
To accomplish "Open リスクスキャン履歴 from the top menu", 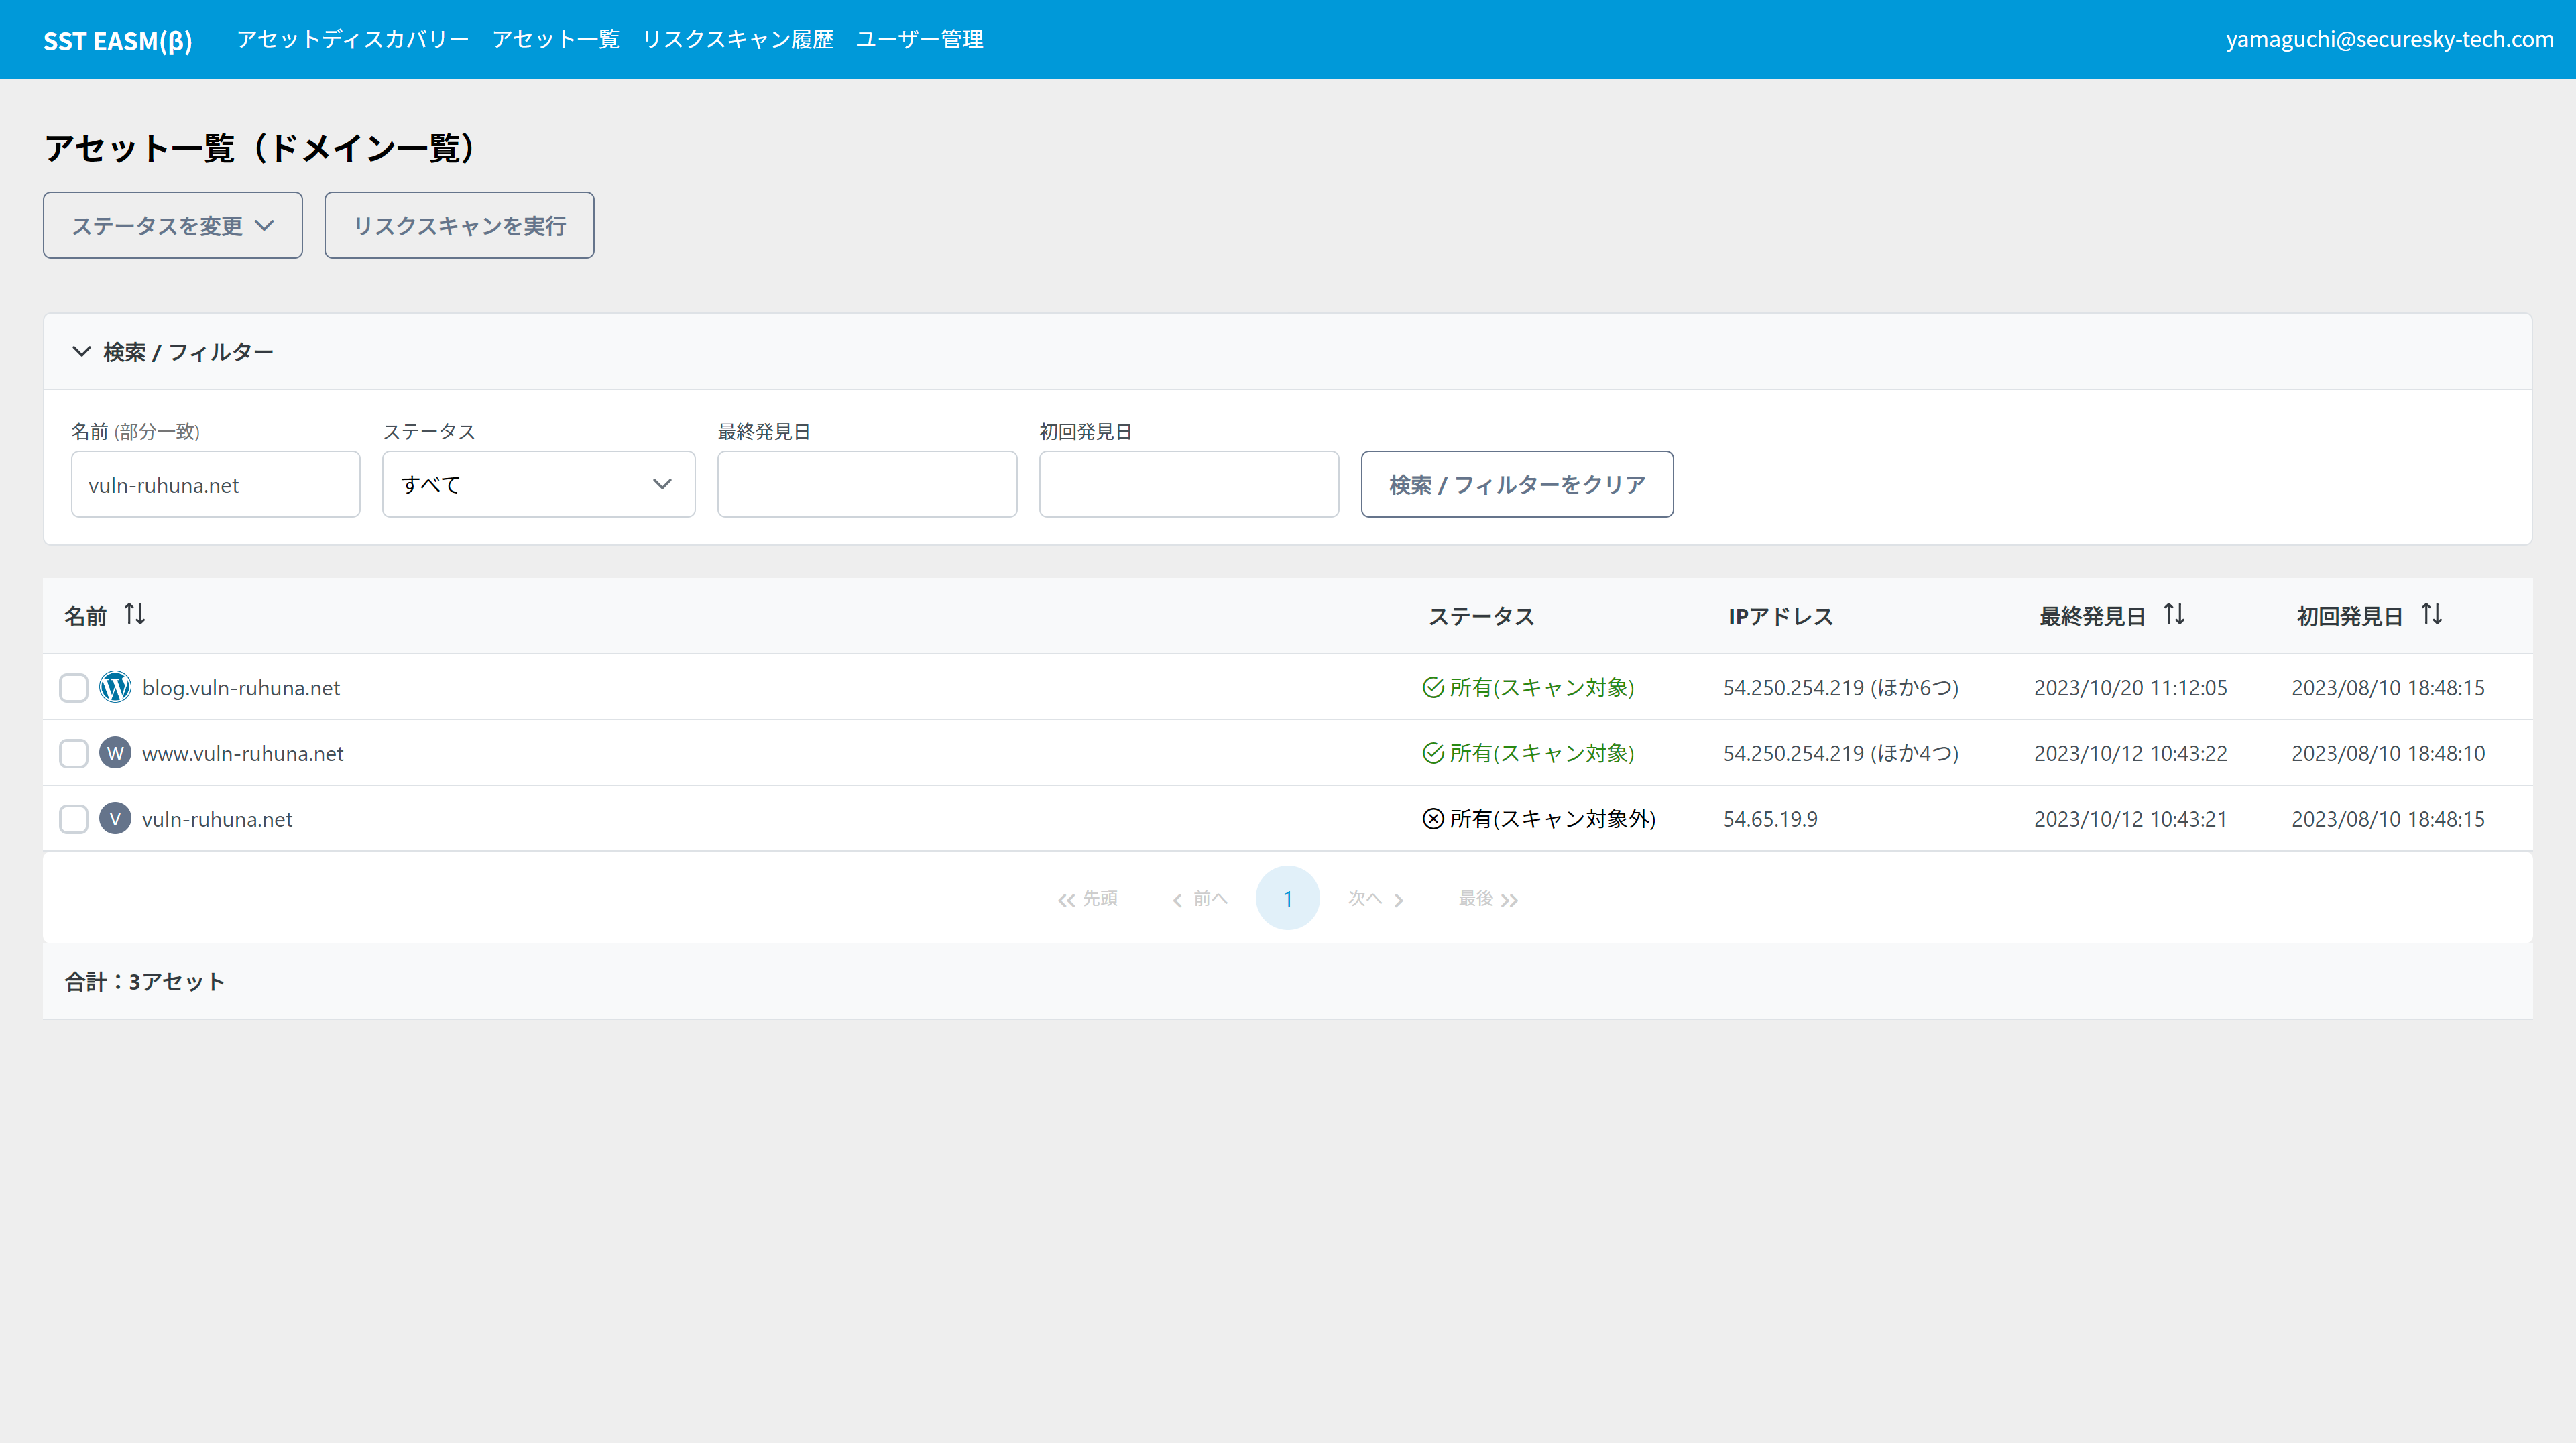I will click(x=737, y=39).
